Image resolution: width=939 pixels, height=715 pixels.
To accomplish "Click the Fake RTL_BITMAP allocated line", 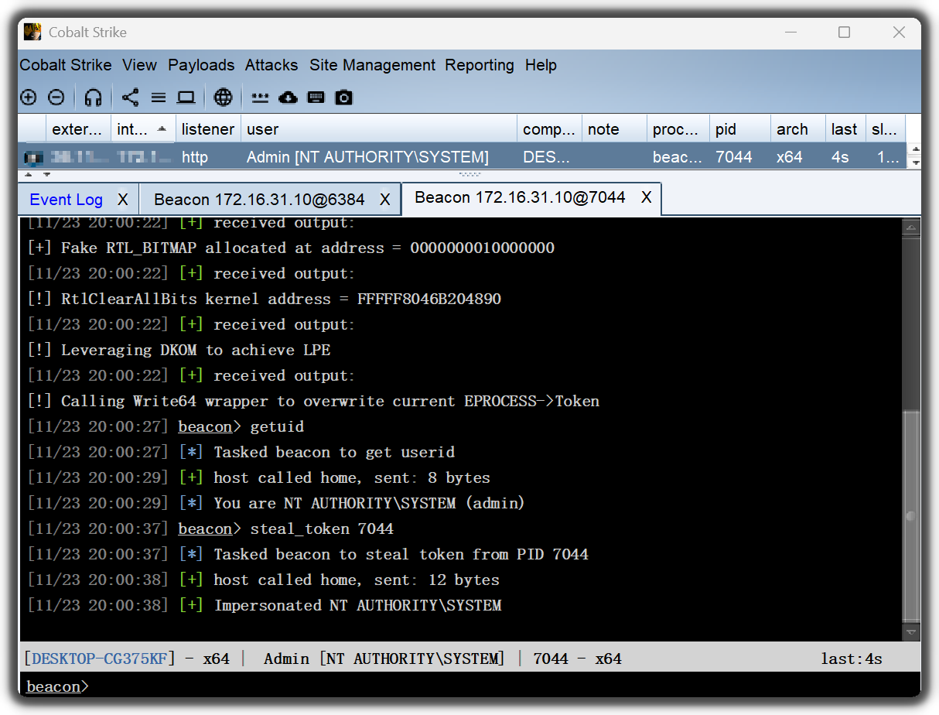I will (x=291, y=248).
